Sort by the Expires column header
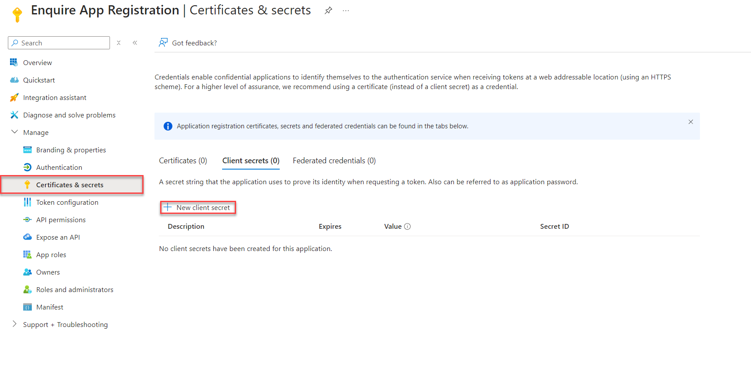 330,227
